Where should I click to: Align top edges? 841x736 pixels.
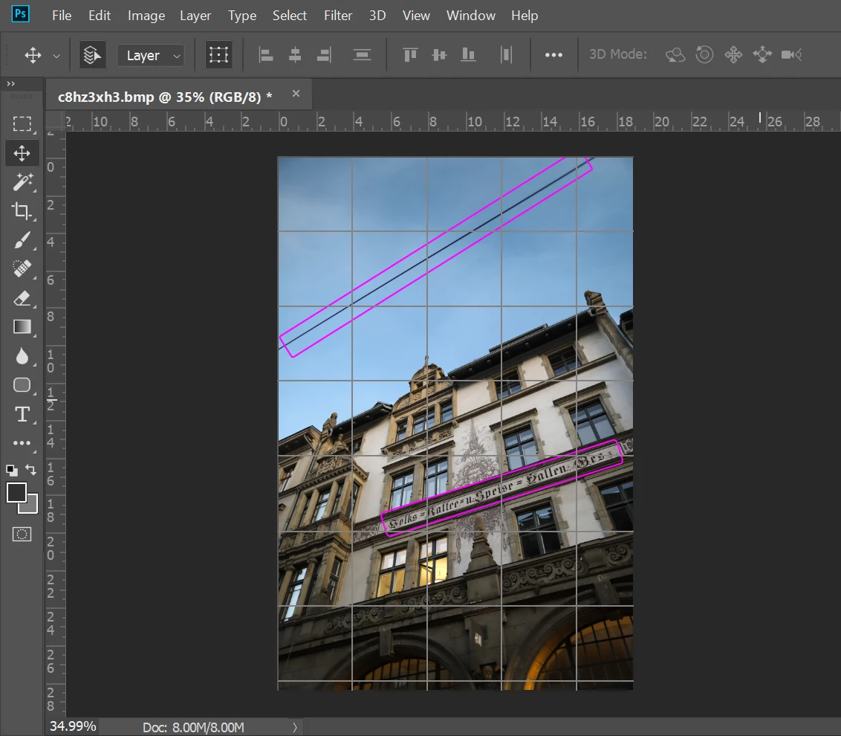click(x=410, y=55)
